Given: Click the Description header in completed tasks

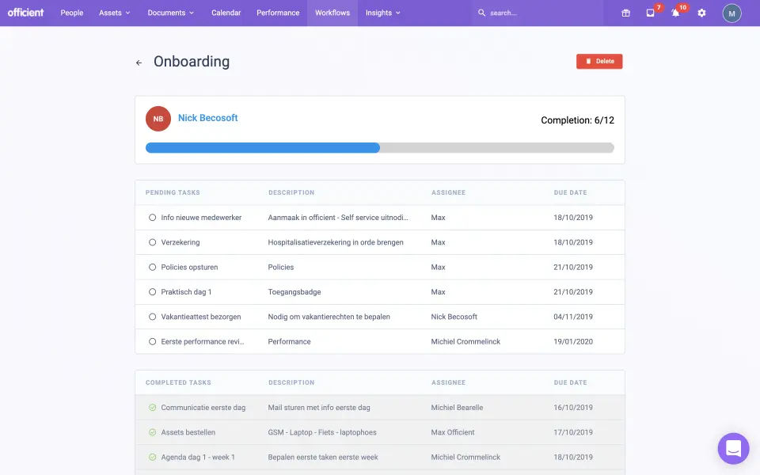Looking at the screenshot, I should point(291,382).
